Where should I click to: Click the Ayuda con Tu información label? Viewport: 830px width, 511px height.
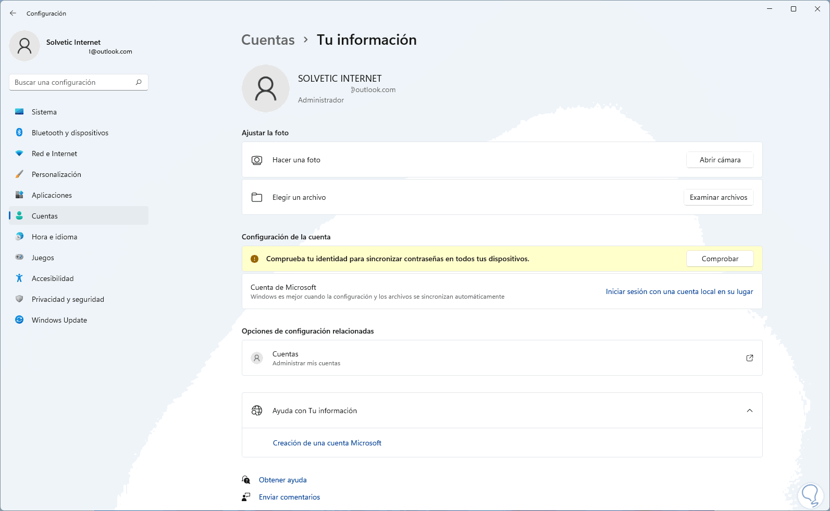point(315,411)
